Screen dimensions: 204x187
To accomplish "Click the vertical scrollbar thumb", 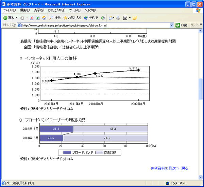I will coord(200,89).
